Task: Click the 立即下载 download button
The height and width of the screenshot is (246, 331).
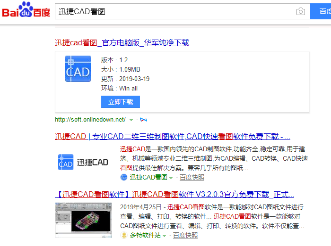Action: 121,102
